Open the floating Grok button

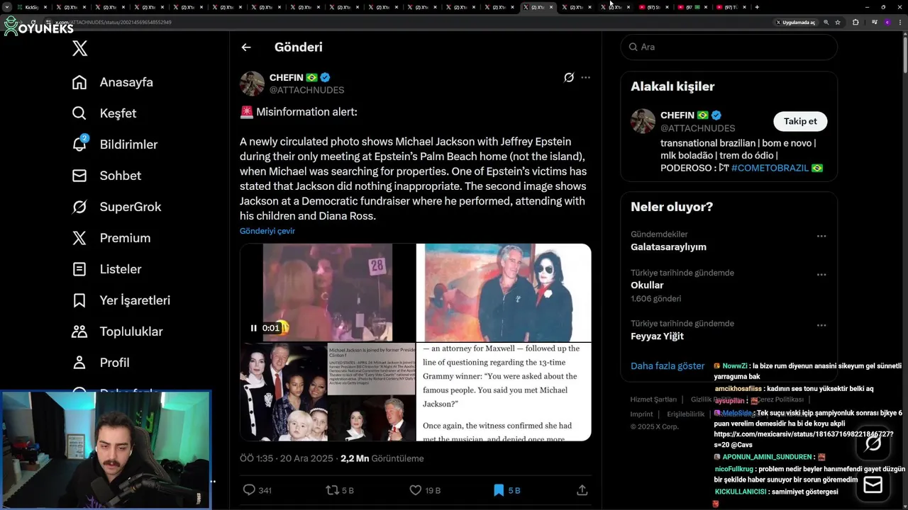click(873, 444)
